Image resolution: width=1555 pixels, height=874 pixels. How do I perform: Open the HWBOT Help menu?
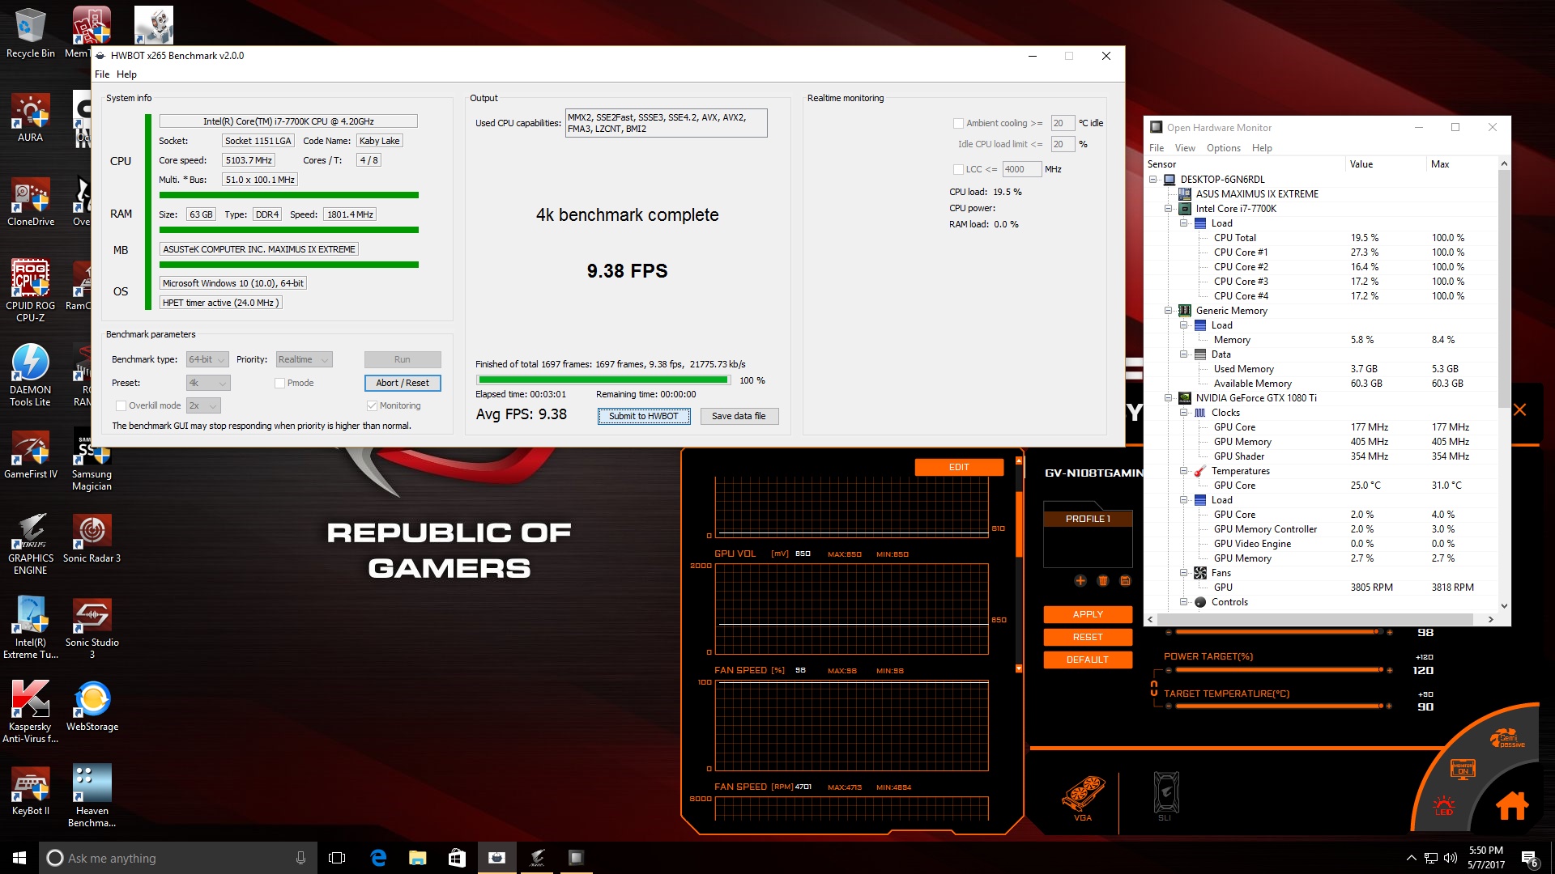click(x=126, y=74)
